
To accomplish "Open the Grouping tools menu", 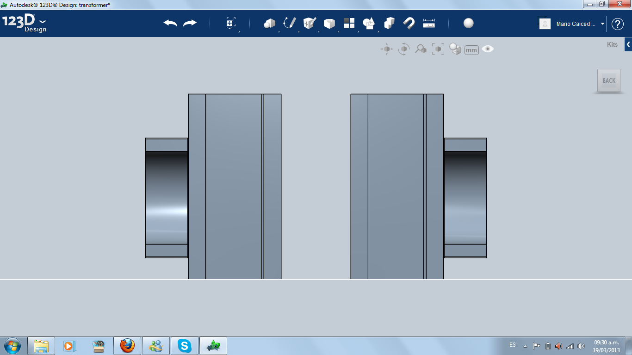I will pos(369,23).
